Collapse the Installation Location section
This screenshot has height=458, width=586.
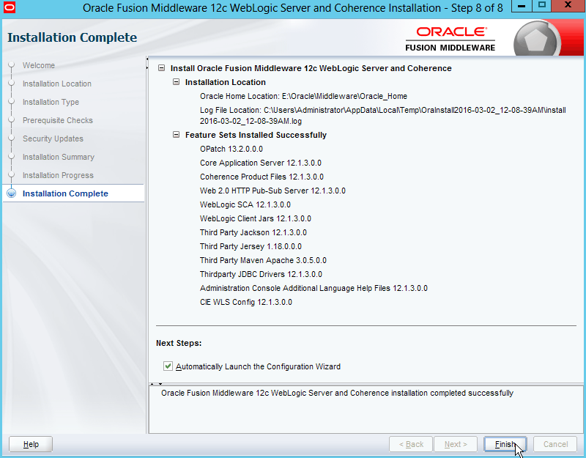pyautogui.click(x=176, y=82)
